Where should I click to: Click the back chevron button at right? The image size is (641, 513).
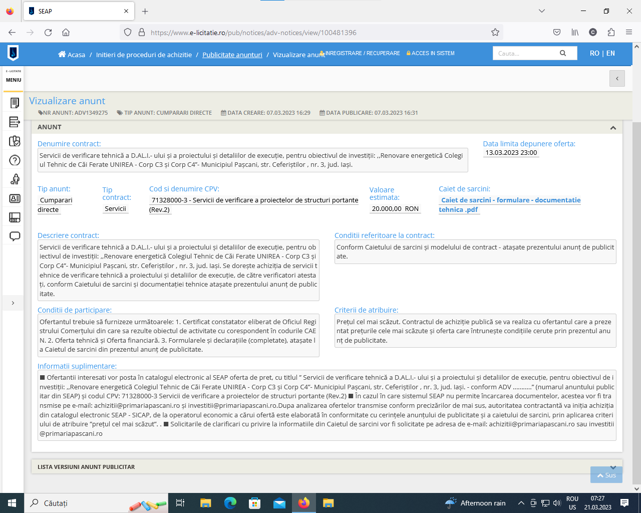pos(617,78)
